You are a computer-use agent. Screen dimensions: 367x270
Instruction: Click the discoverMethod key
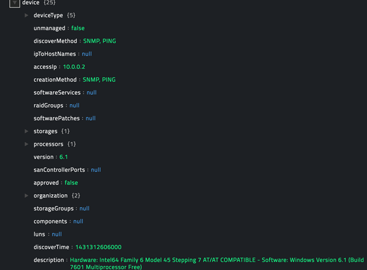[55, 41]
